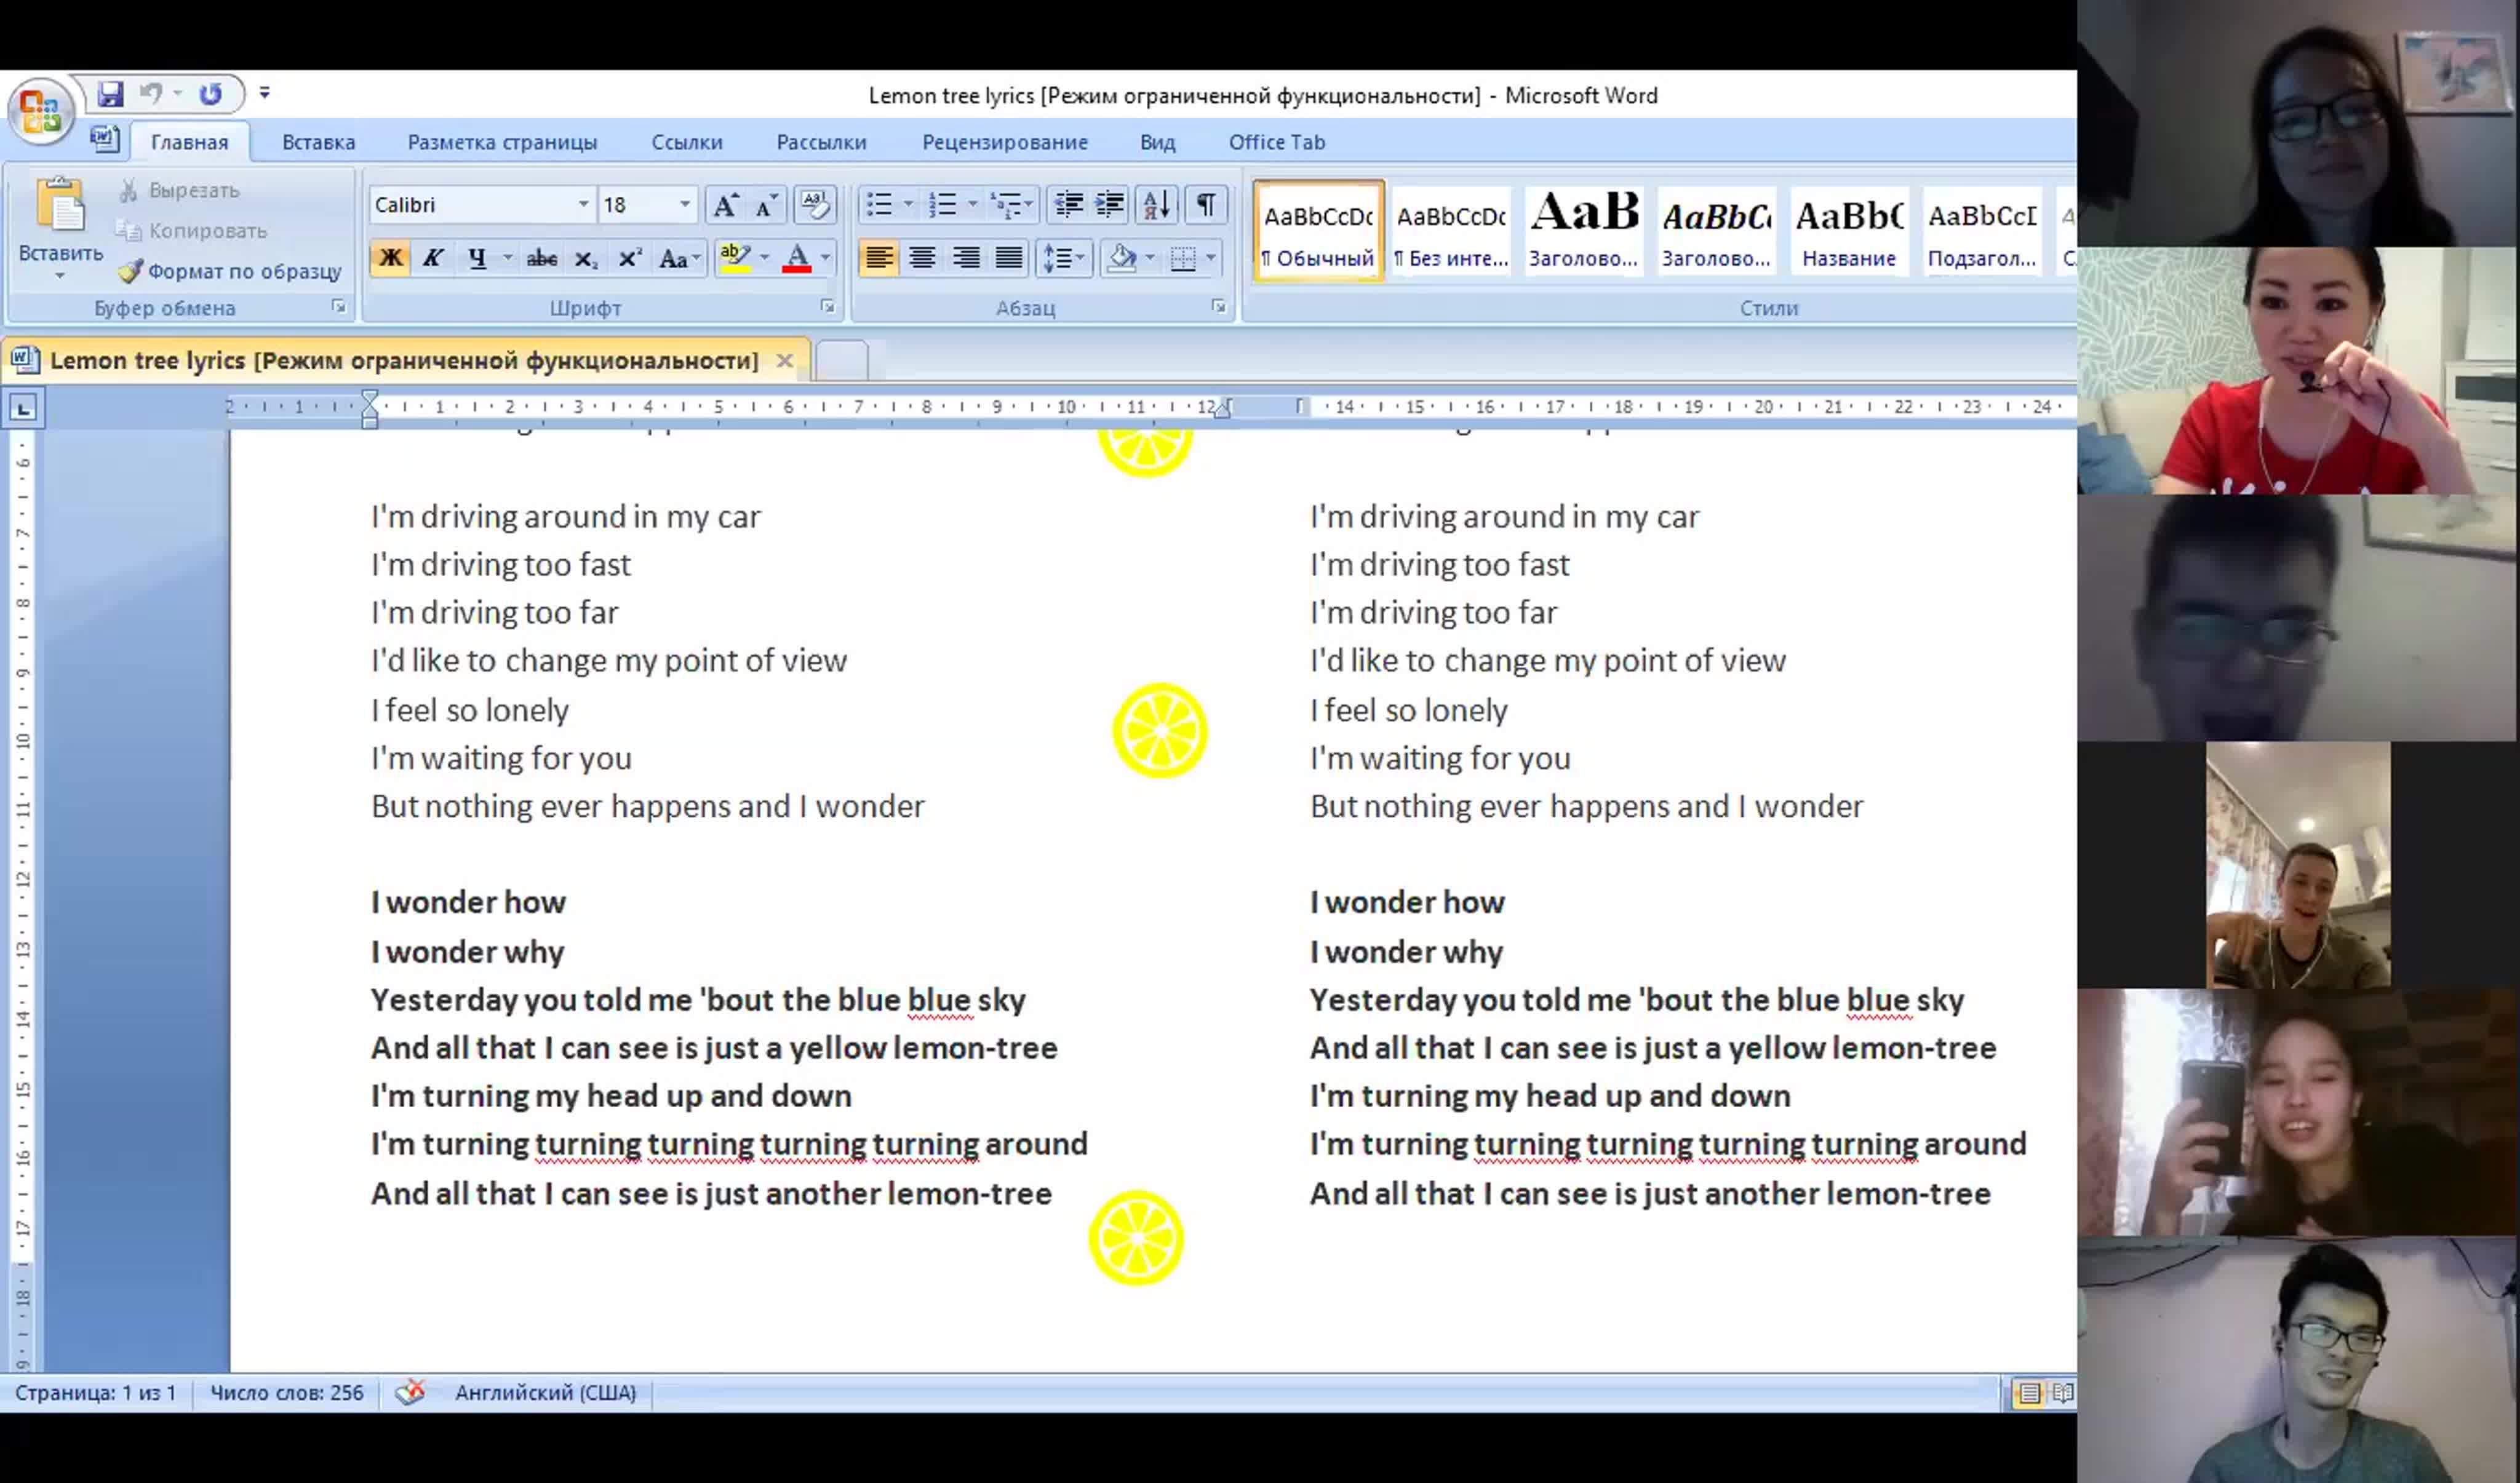Click Shrink Font icon
2520x1483 pixels.
tap(766, 205)
